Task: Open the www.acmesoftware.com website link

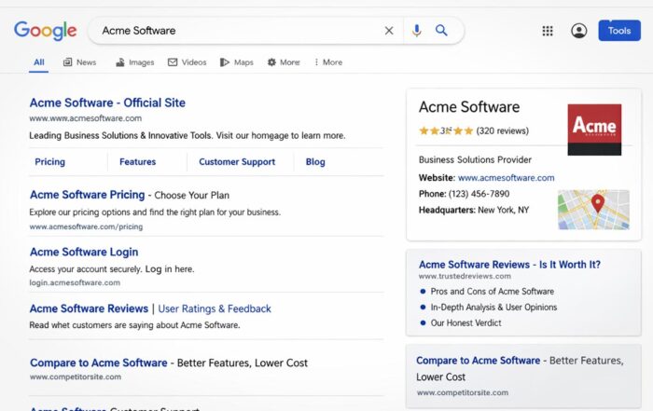Action: click(506, 177)
